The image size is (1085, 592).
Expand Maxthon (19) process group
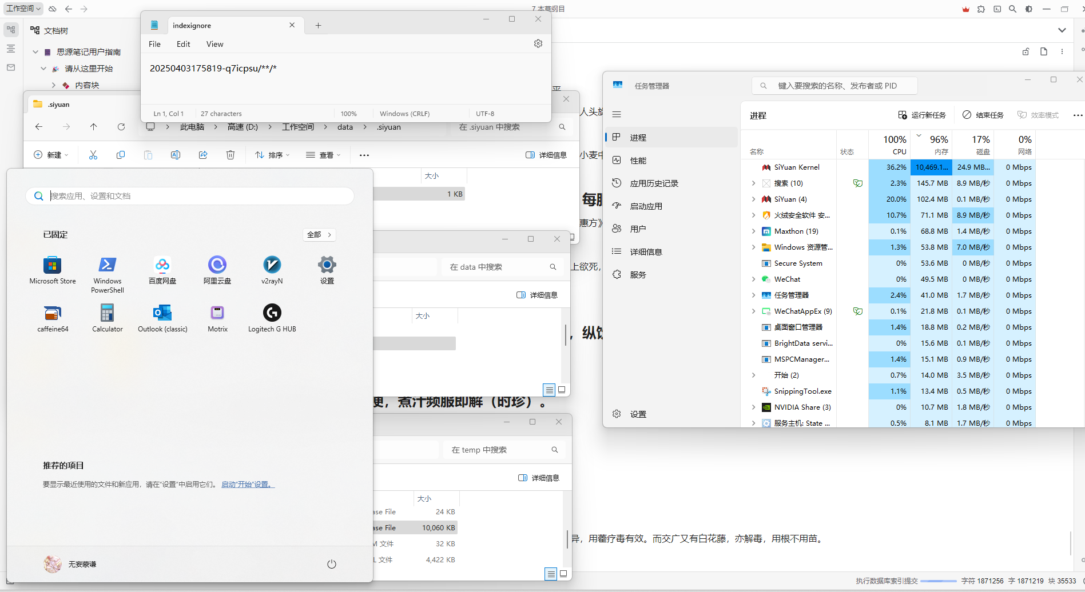[753, 231]
